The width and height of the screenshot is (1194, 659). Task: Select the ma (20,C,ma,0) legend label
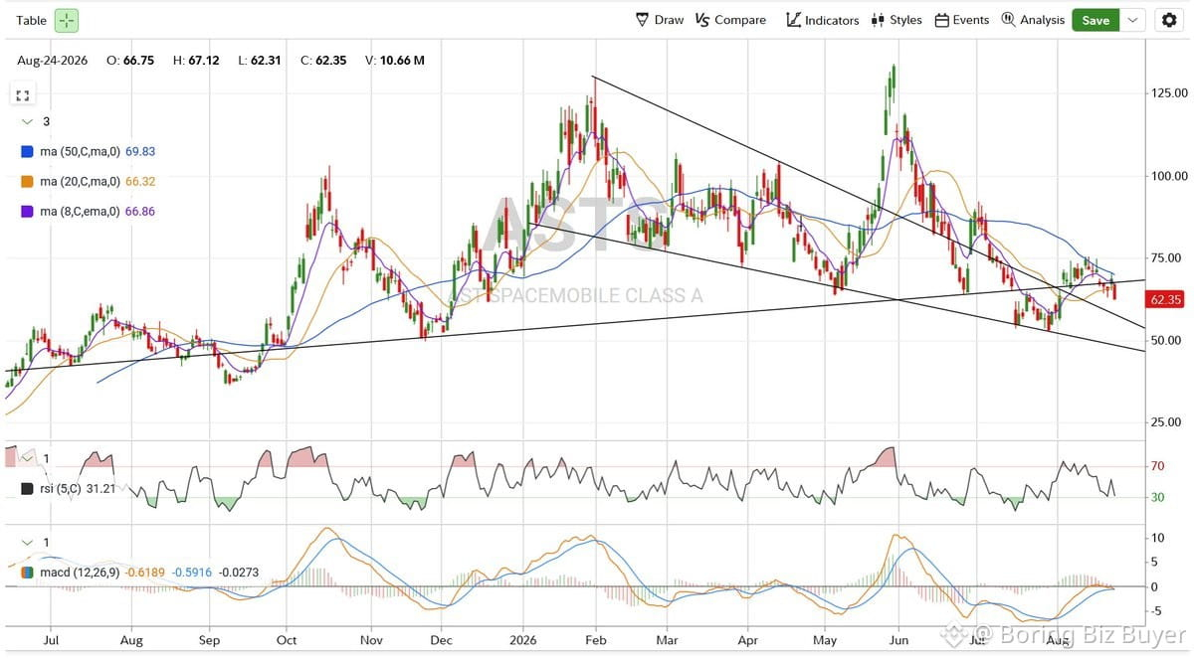[80, 182]
